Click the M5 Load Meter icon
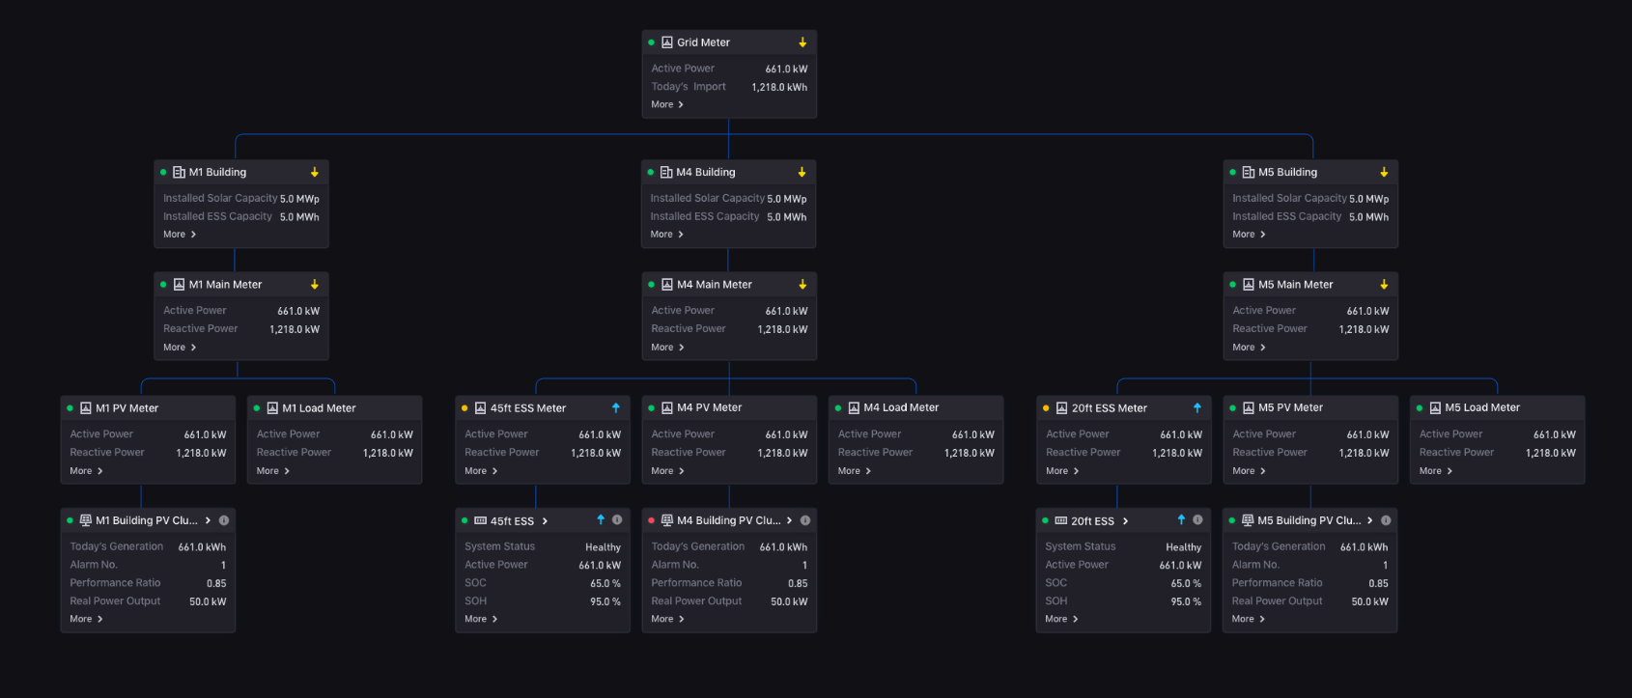Viewport: 1632px width, 698px height. 1435,408
